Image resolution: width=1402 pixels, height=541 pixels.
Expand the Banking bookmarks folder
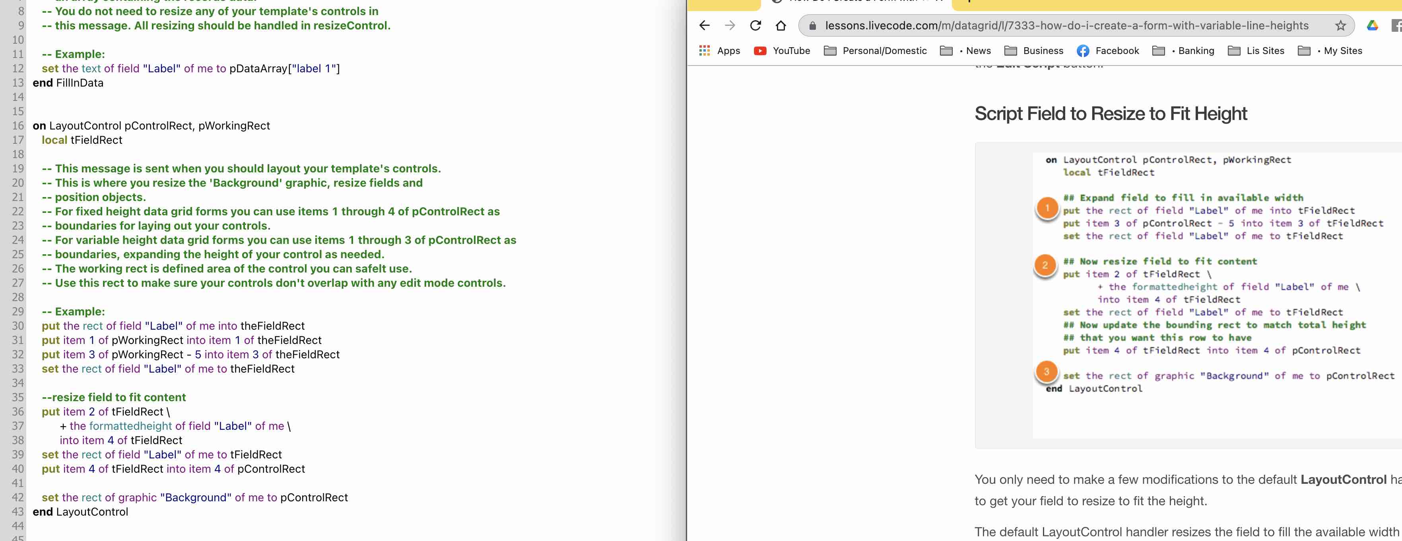coord(1183,50)
